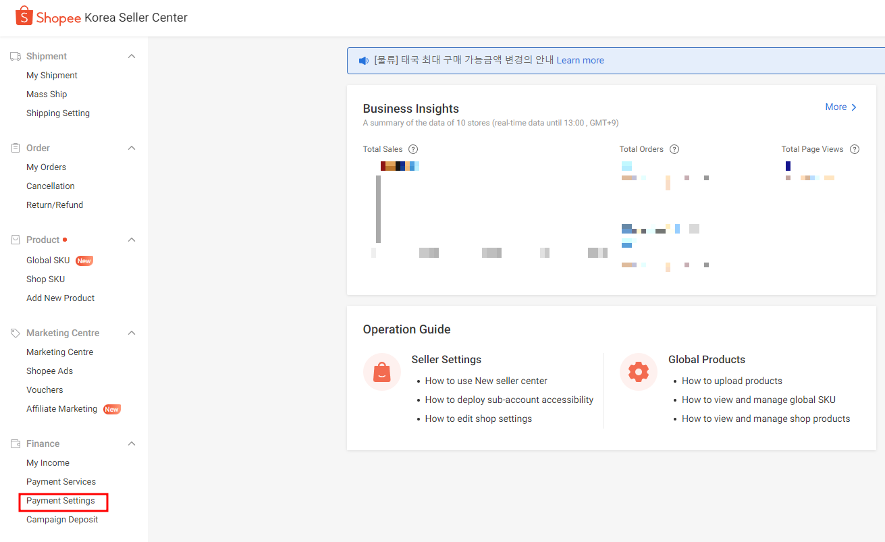
Task: Open How to view and manage global SKU
Action: 759,400
